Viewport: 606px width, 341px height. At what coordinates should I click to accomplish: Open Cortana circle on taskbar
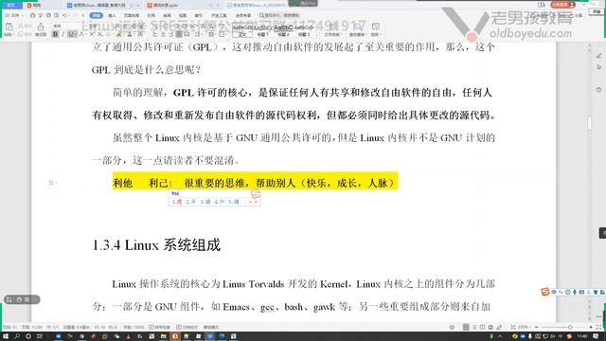(28, 336)
